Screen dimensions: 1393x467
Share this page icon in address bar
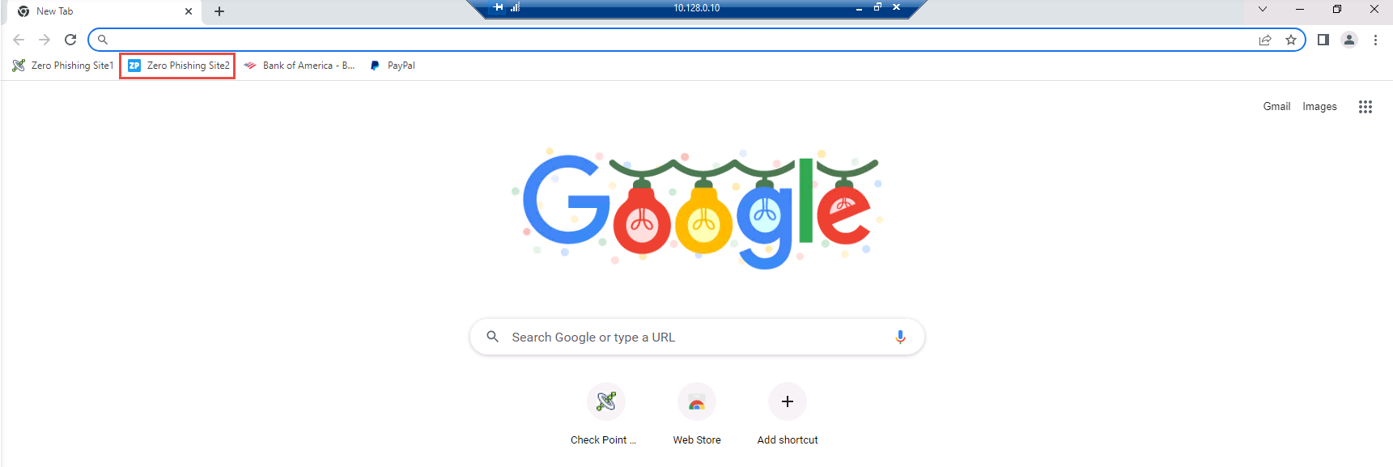pos(1265,40)
